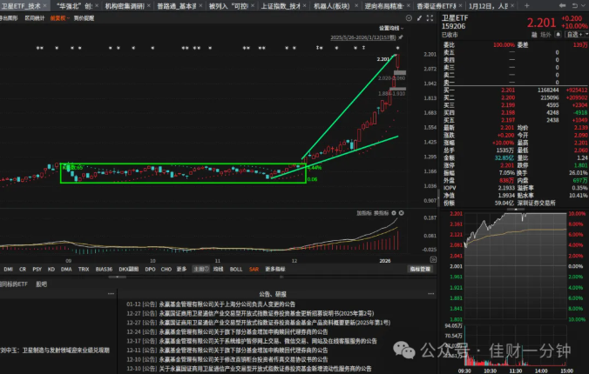
Task: Click 区间统计 in chart toolbar
Action: 35,18
